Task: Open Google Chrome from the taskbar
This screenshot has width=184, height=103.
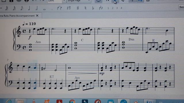Action: pyautogui.click(x=72, y=101)
